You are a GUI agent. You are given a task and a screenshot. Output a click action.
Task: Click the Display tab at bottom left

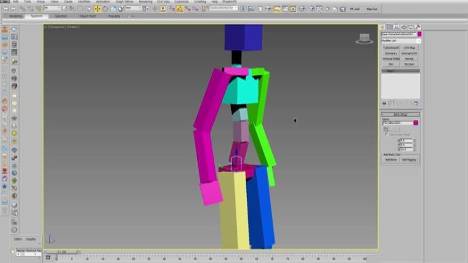[x=31, y=239]
